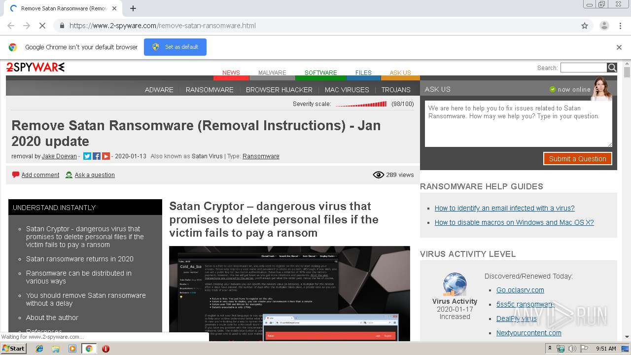Click the Add comment link
The image size is (631, 355).
pos(40,175)
